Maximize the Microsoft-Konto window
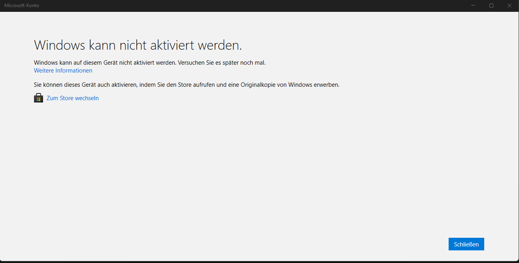Viewport: 519px width, 263px height. (x=491, y=6)
